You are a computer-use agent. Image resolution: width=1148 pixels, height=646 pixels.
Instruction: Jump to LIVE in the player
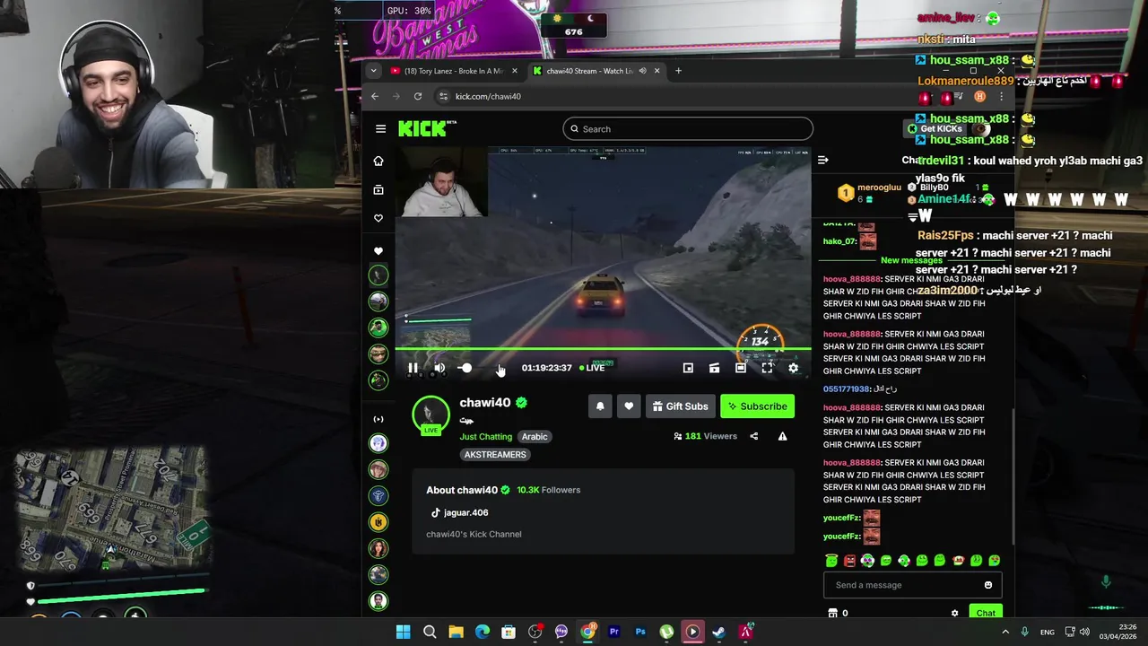592,368
